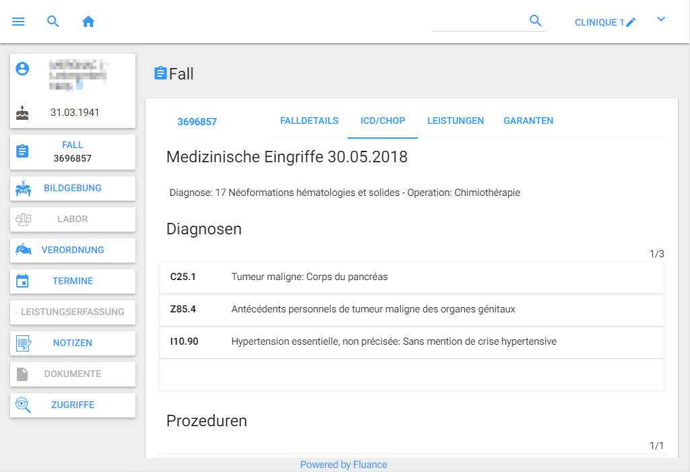Click the case number 3696857 link
690x472 pixels.
pyautogui.click(x=197, y=122)
